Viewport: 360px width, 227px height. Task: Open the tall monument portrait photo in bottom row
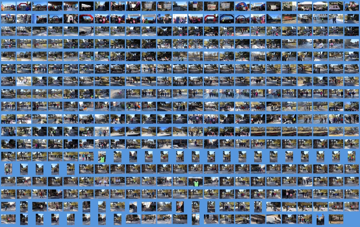point(320,219)
